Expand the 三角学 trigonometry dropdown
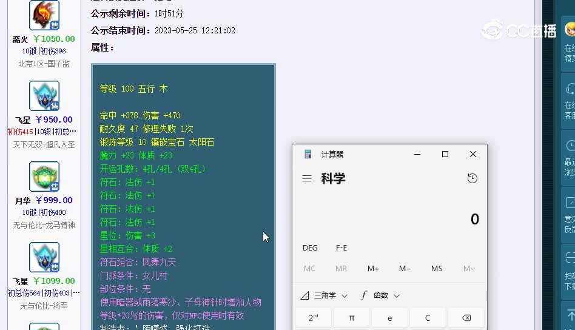 click(324, 295)
